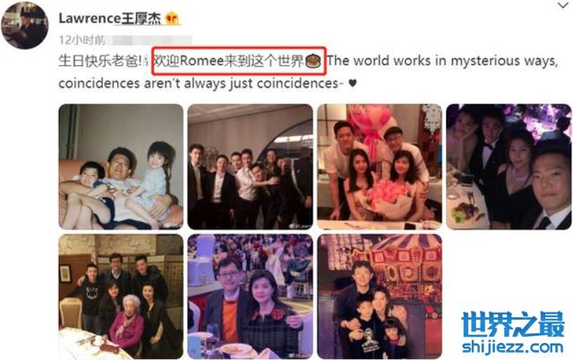
Task: Click the 12小时前 post timestamp
Action: [x=82, y=39]
